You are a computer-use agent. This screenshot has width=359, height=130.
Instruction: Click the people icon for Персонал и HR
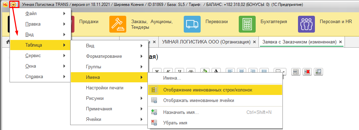tap(306, 24)
